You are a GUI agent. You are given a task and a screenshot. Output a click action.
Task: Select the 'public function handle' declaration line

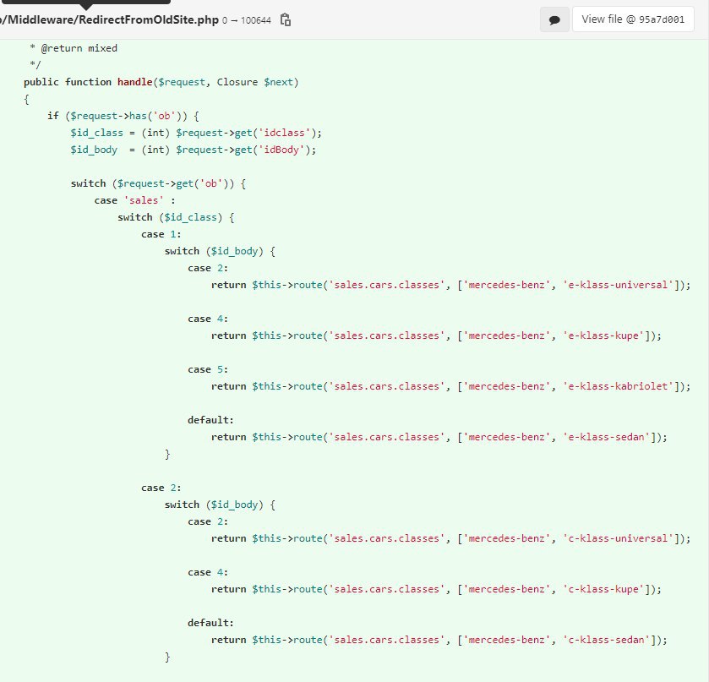[x=161, y=82]
